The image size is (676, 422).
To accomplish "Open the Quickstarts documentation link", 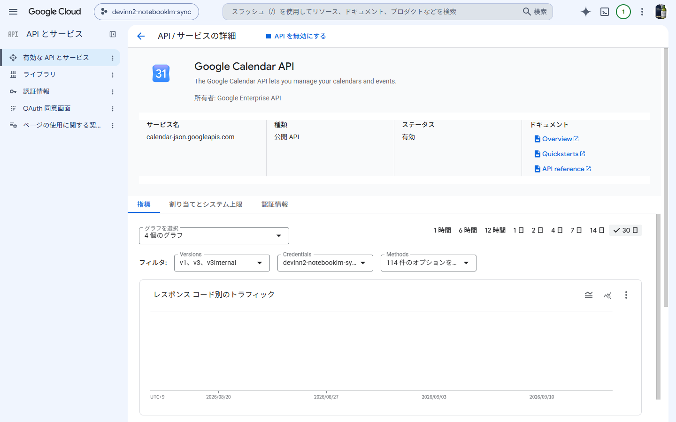I will click(x=560, y=154).
